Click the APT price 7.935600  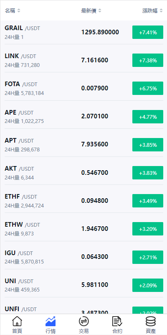pos(95,144)
